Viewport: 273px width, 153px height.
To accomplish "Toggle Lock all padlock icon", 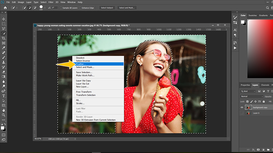I will click(264, 102).
